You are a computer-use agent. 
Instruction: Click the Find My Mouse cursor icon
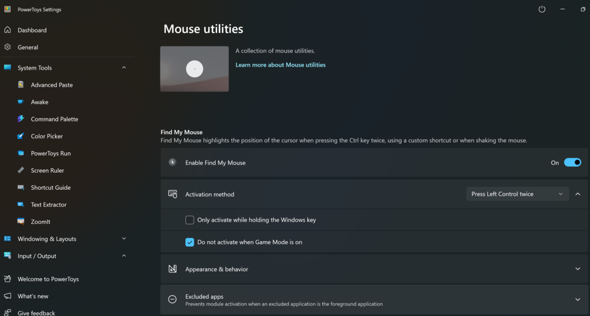coord(172,163)
